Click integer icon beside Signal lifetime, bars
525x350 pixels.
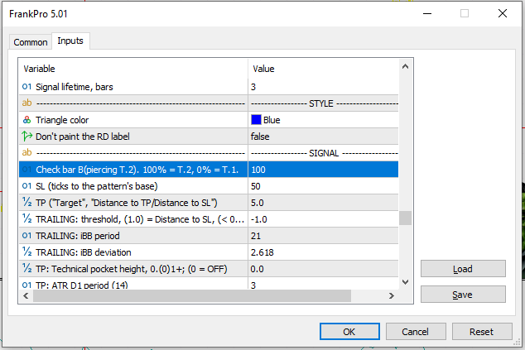tap(26, 86)
